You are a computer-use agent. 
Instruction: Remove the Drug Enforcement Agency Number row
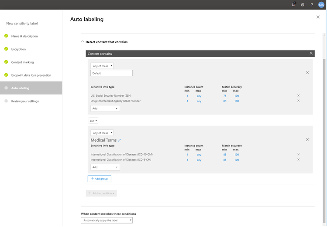[x=299, y=101]
